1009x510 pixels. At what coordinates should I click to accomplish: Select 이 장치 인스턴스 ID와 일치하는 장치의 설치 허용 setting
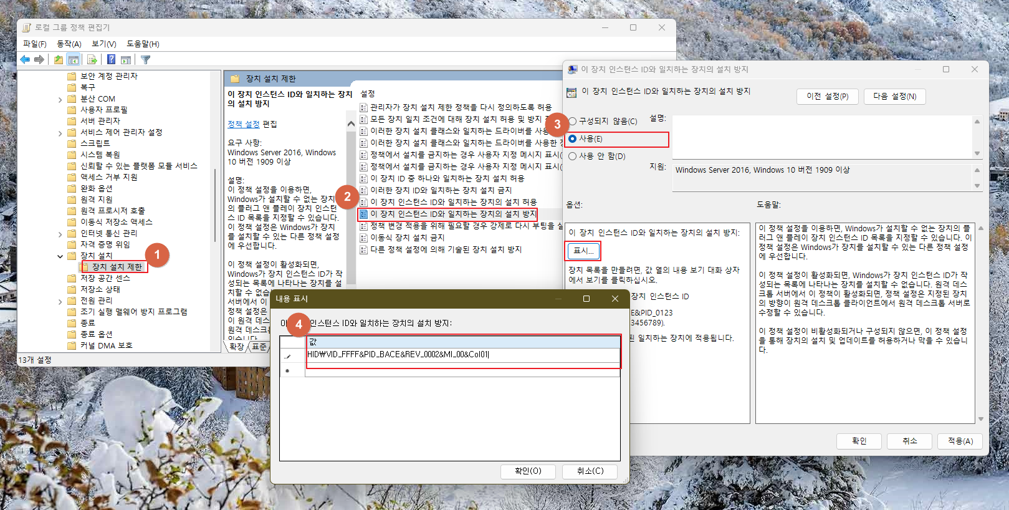coord(452,202)
